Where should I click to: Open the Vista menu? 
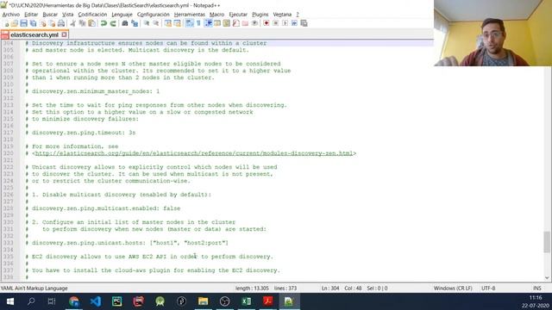[67, 15]
